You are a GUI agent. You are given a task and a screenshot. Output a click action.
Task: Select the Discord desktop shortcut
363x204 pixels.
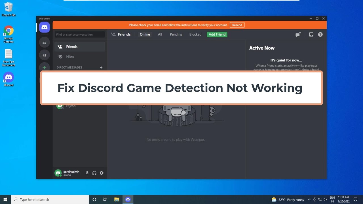pos(9,79)
